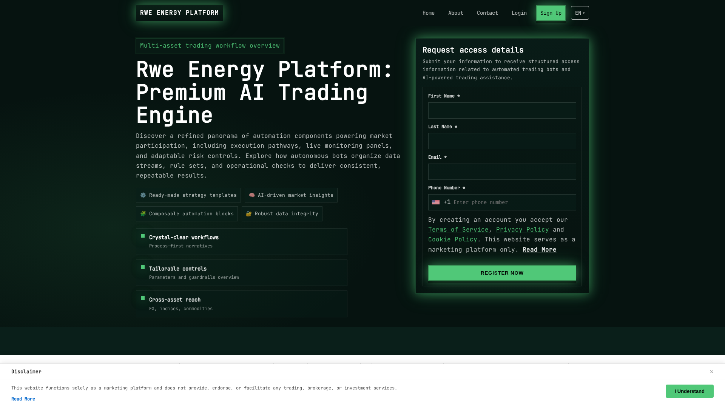Image resolution: width=725 pixels, height=408 pixels.
Task: Open the Terms of Service link
Action: coord(458,229)
